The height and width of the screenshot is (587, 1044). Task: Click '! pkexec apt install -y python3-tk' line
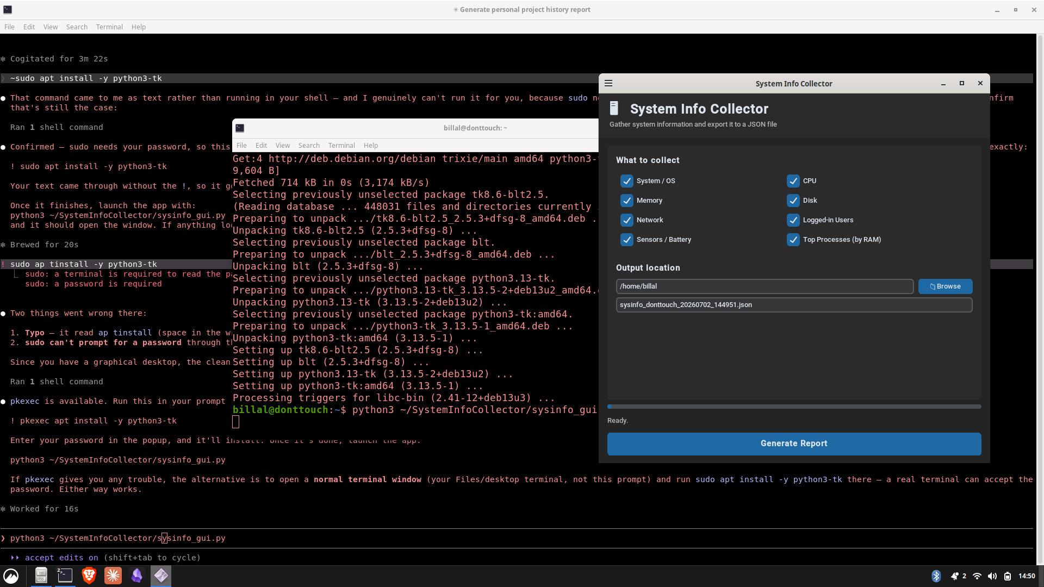[94, 421]
